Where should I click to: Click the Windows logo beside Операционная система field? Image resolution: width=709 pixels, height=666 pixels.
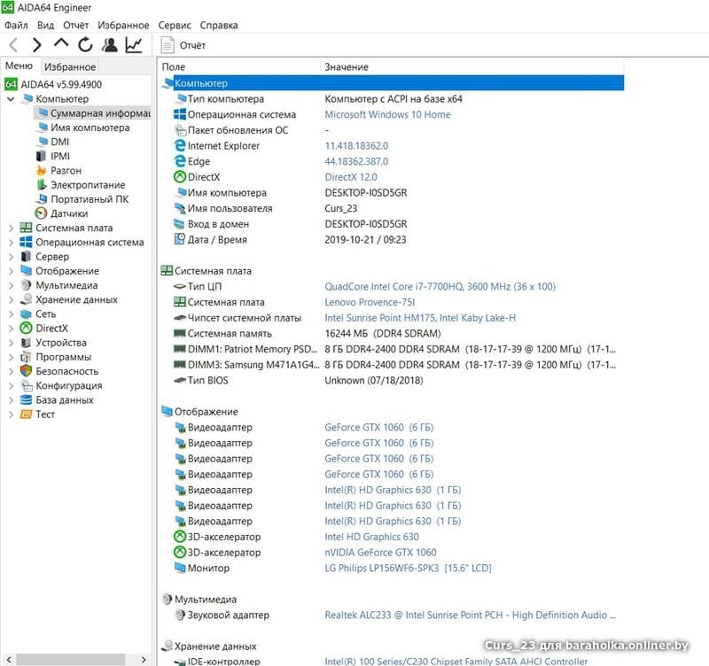(x=180, y=114)
